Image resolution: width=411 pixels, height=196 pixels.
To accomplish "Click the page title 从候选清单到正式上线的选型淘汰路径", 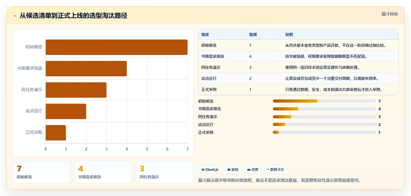I will (x=73, y=16).
